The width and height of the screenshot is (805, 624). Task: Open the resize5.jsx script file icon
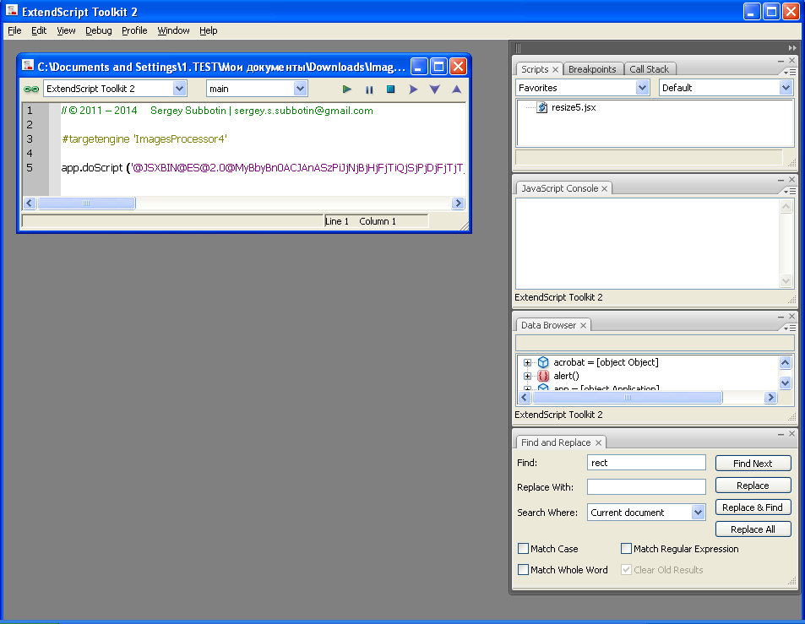(541, 107)
